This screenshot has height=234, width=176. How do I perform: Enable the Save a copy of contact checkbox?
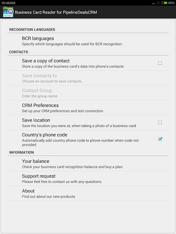coord(160,63)
